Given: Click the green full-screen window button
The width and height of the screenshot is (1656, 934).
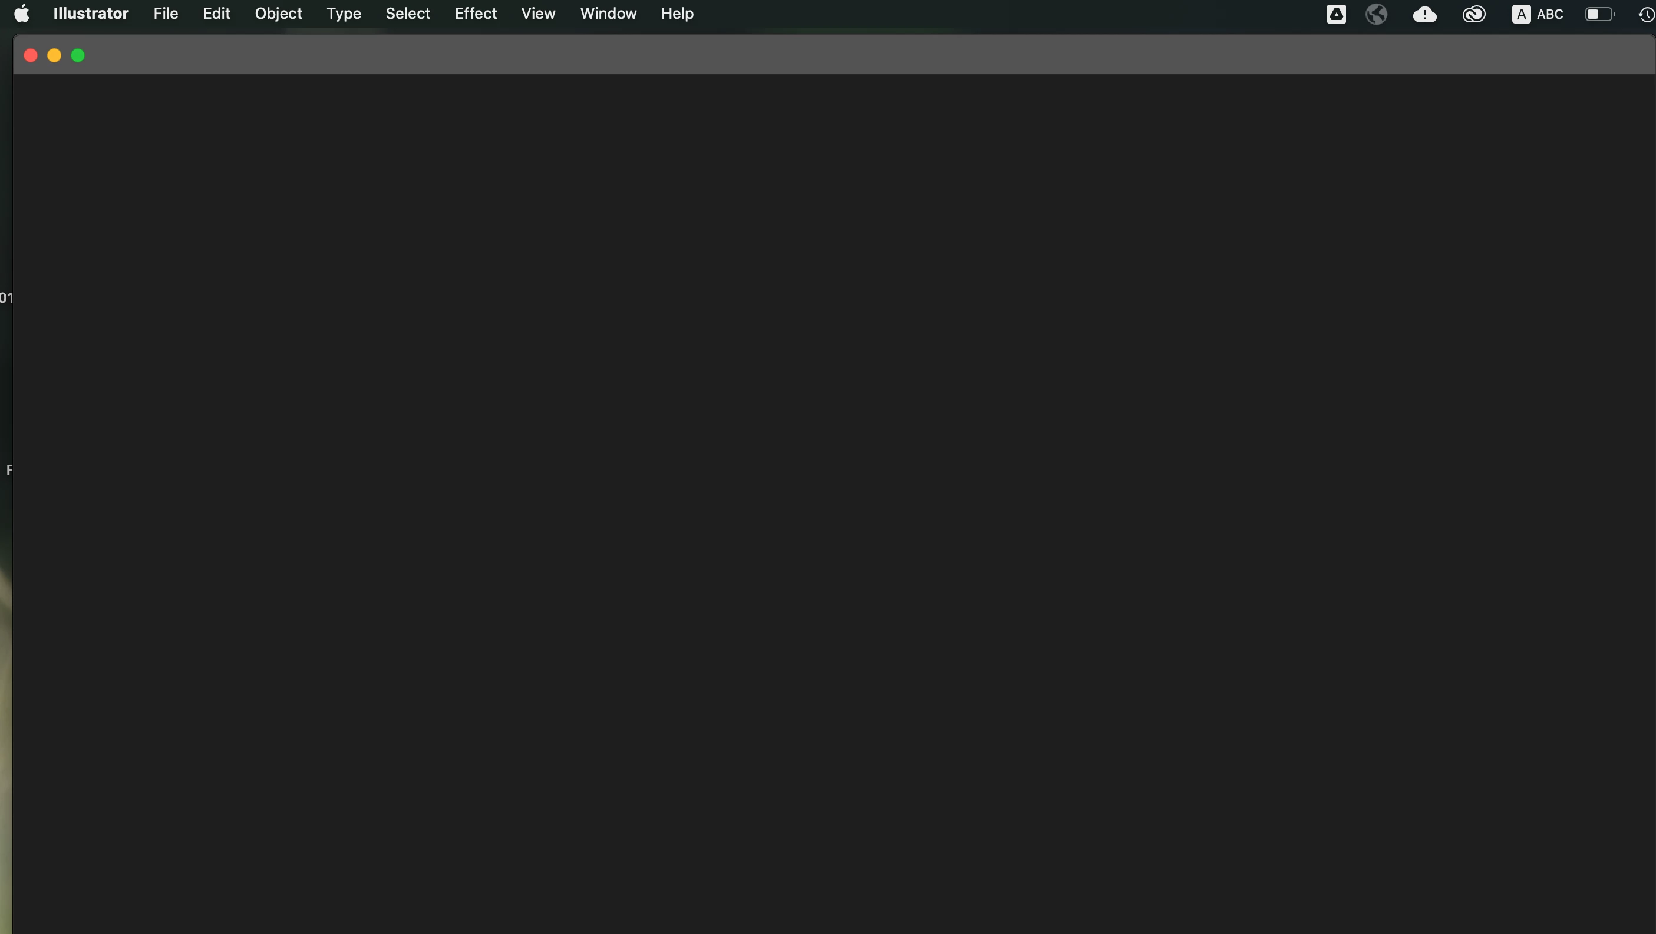Looking at the screenshot, I should 78,56.
